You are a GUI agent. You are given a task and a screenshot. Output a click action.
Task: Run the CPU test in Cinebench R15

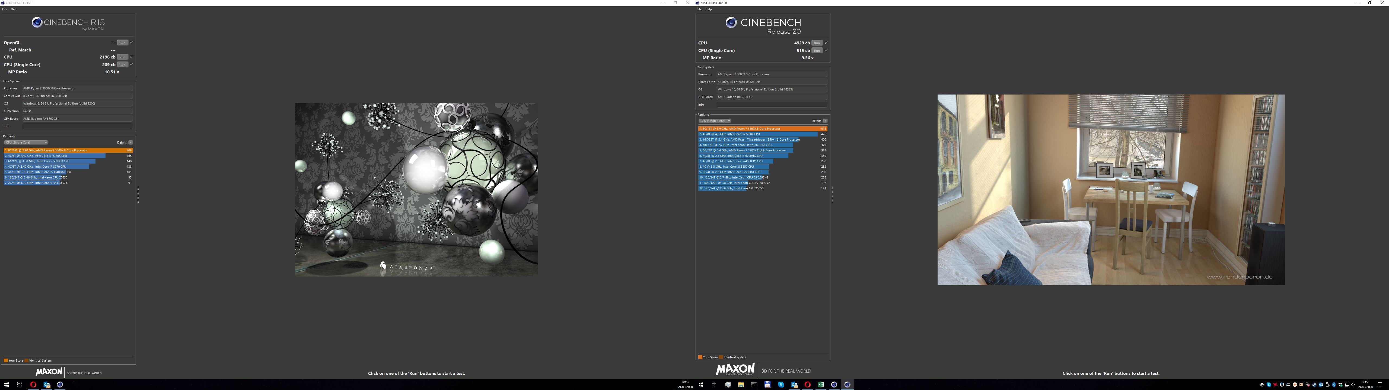click(x=122, y=57)
